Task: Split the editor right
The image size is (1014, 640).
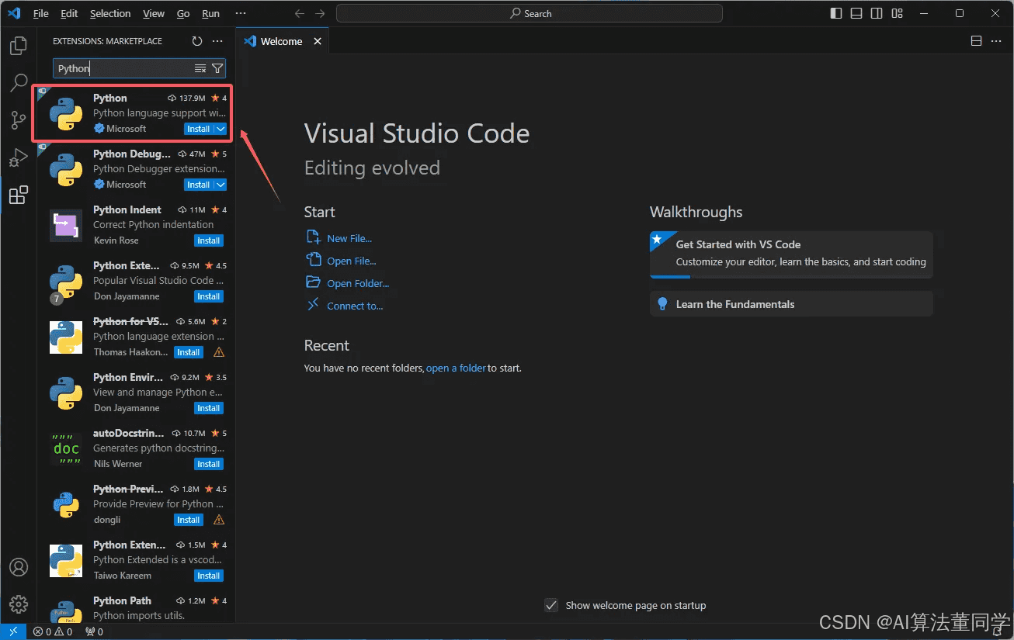Action: pyautogui.click(x=977, y=41)
